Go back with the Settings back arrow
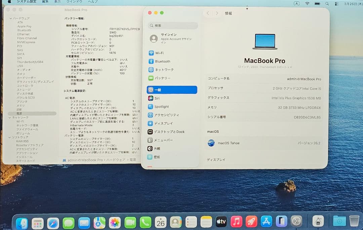Screen dimensions: 363x230 208,13
